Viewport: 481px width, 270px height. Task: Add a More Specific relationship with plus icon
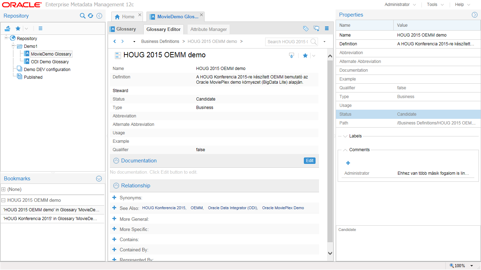point(114,229)
